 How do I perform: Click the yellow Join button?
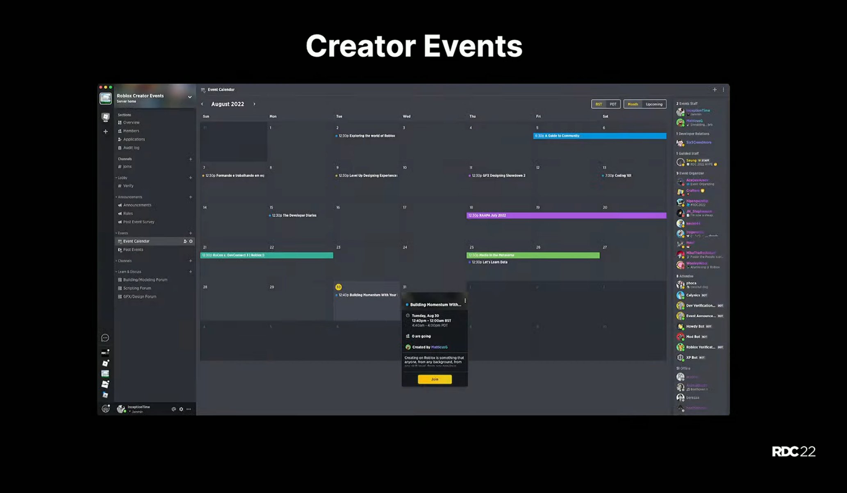(435, 379)
